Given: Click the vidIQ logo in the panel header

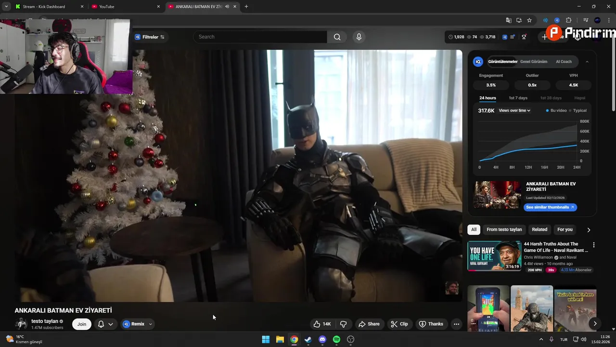Looking at the screenshot, I should pos(478,62).
